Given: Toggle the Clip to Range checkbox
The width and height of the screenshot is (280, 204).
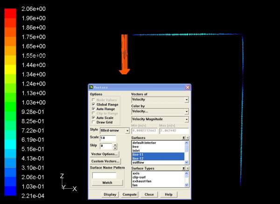Looking at the screenshot, I should pos(93,113).
